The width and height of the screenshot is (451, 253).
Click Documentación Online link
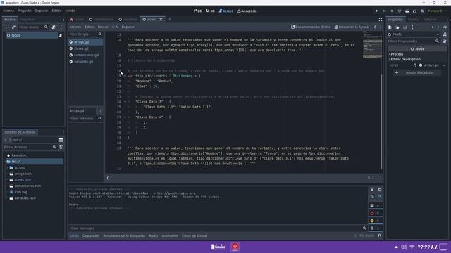click(311, 27)
